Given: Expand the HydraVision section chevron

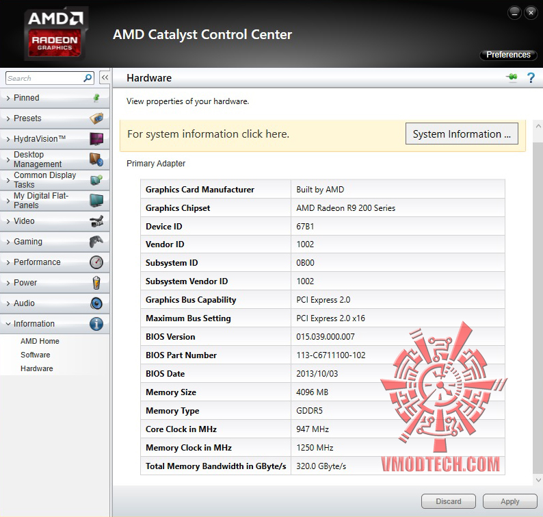Looking at the screenshot, I should click(x=8, y=139).
